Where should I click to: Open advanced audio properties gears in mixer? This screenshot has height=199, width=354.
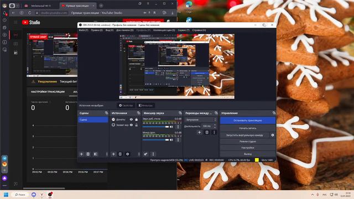click(x=145, y=154)
